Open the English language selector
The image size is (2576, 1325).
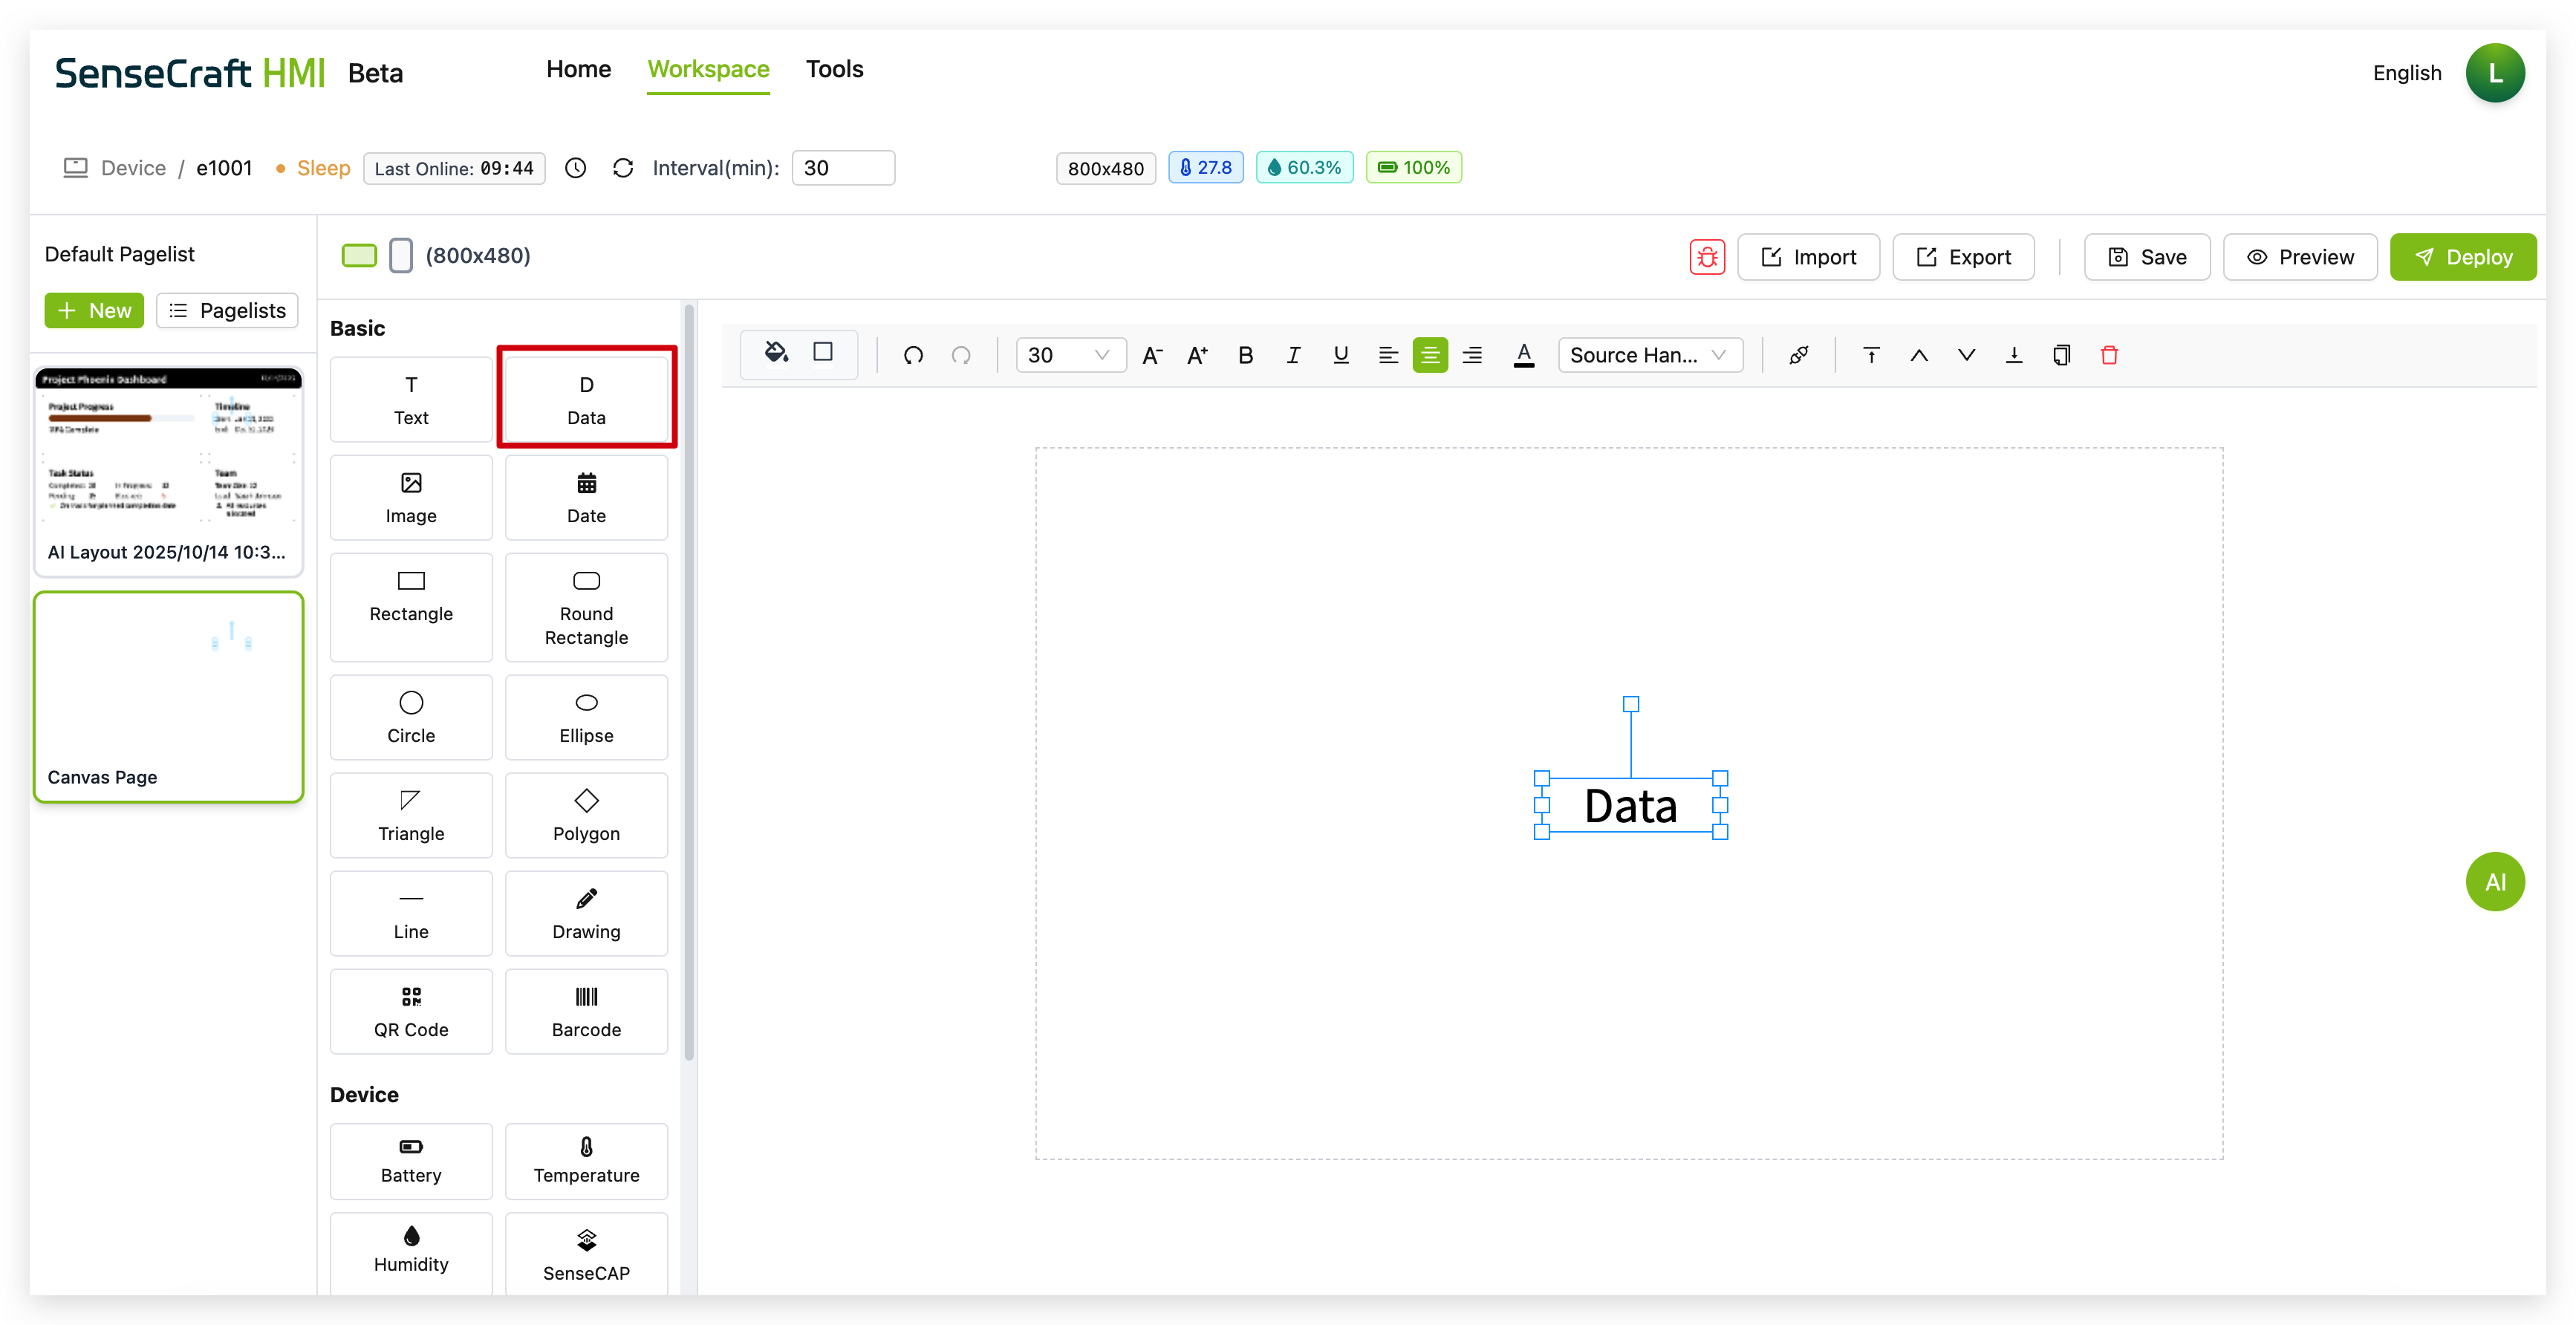point(2406,73)
